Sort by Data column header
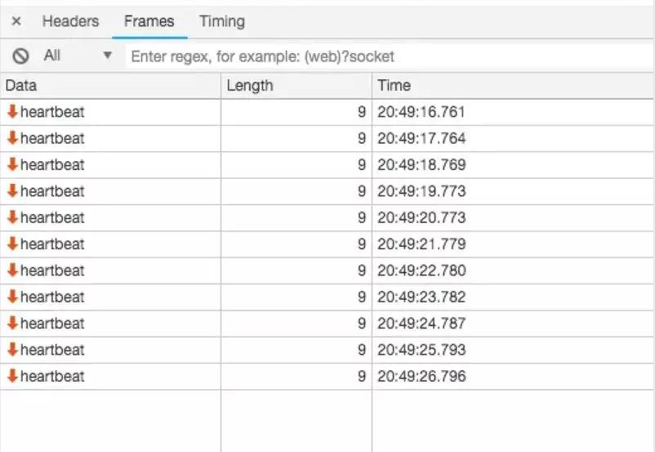655x452 pixels. tap(110, 86)
